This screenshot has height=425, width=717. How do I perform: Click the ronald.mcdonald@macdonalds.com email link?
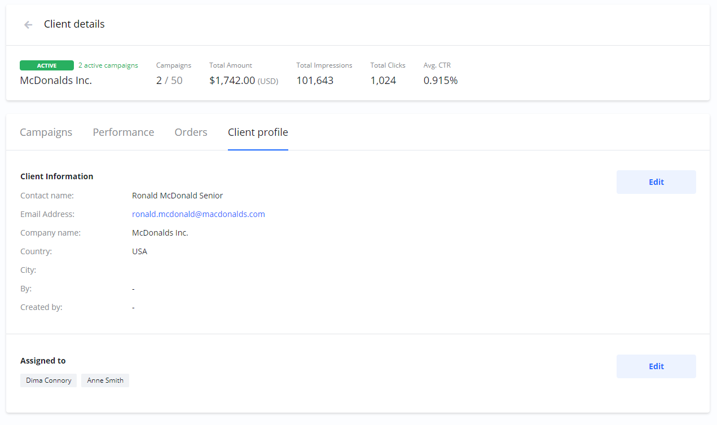(199, 214)
